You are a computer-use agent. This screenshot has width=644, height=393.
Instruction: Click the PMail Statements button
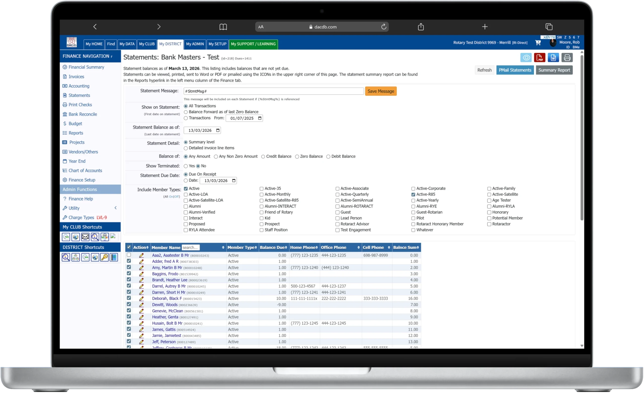[x=515, y=70]
